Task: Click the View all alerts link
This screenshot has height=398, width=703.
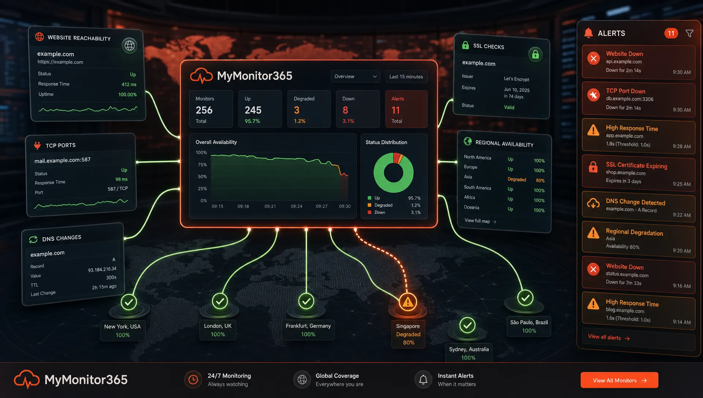Action: click(609, 337)
